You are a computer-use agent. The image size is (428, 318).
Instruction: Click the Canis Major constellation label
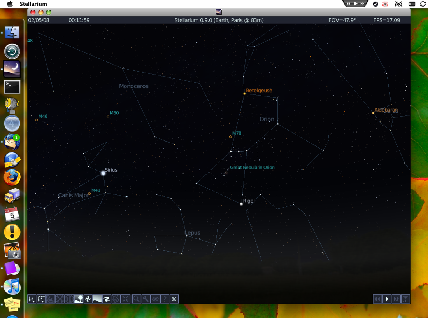pyautogui.click(x=74, y=195)
